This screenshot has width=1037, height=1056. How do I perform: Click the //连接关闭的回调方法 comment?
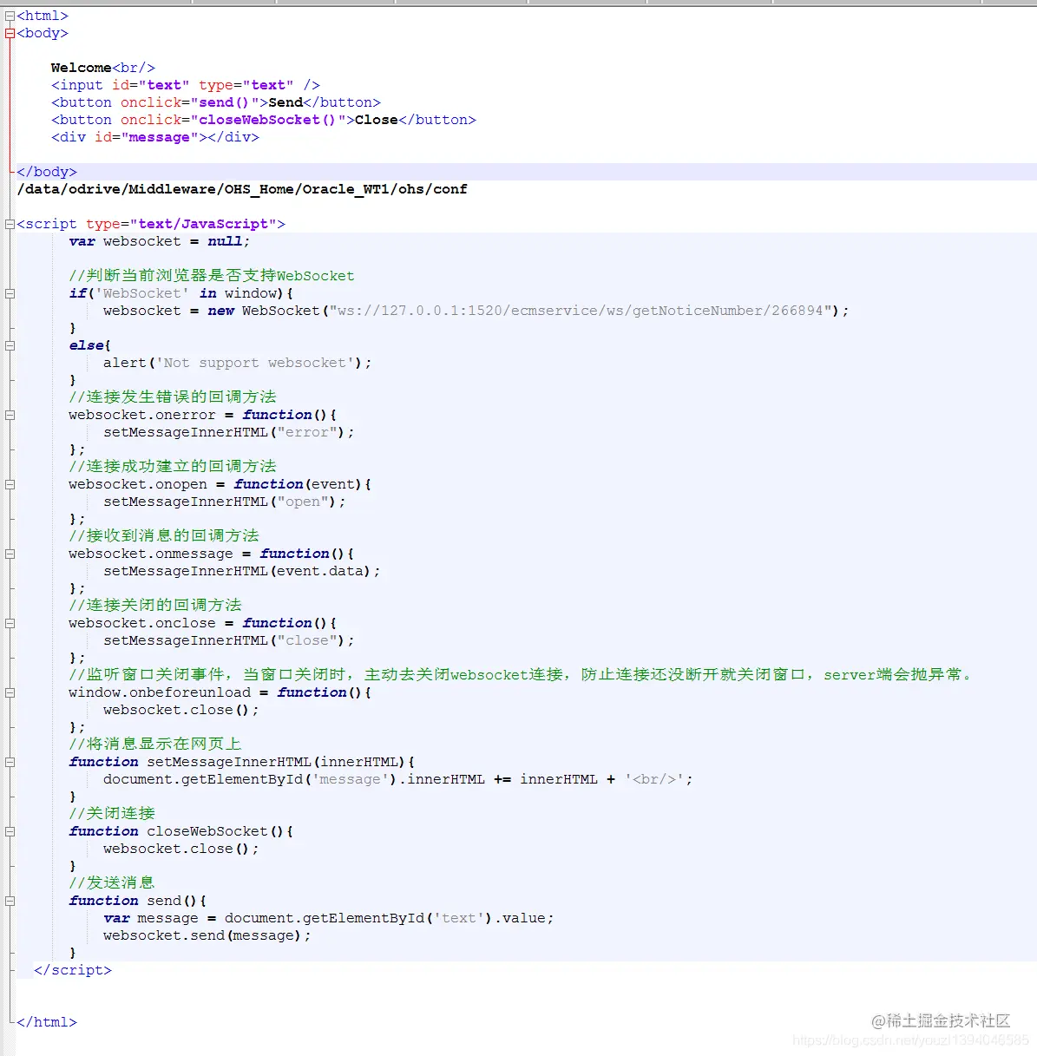[x=155, y=605]
